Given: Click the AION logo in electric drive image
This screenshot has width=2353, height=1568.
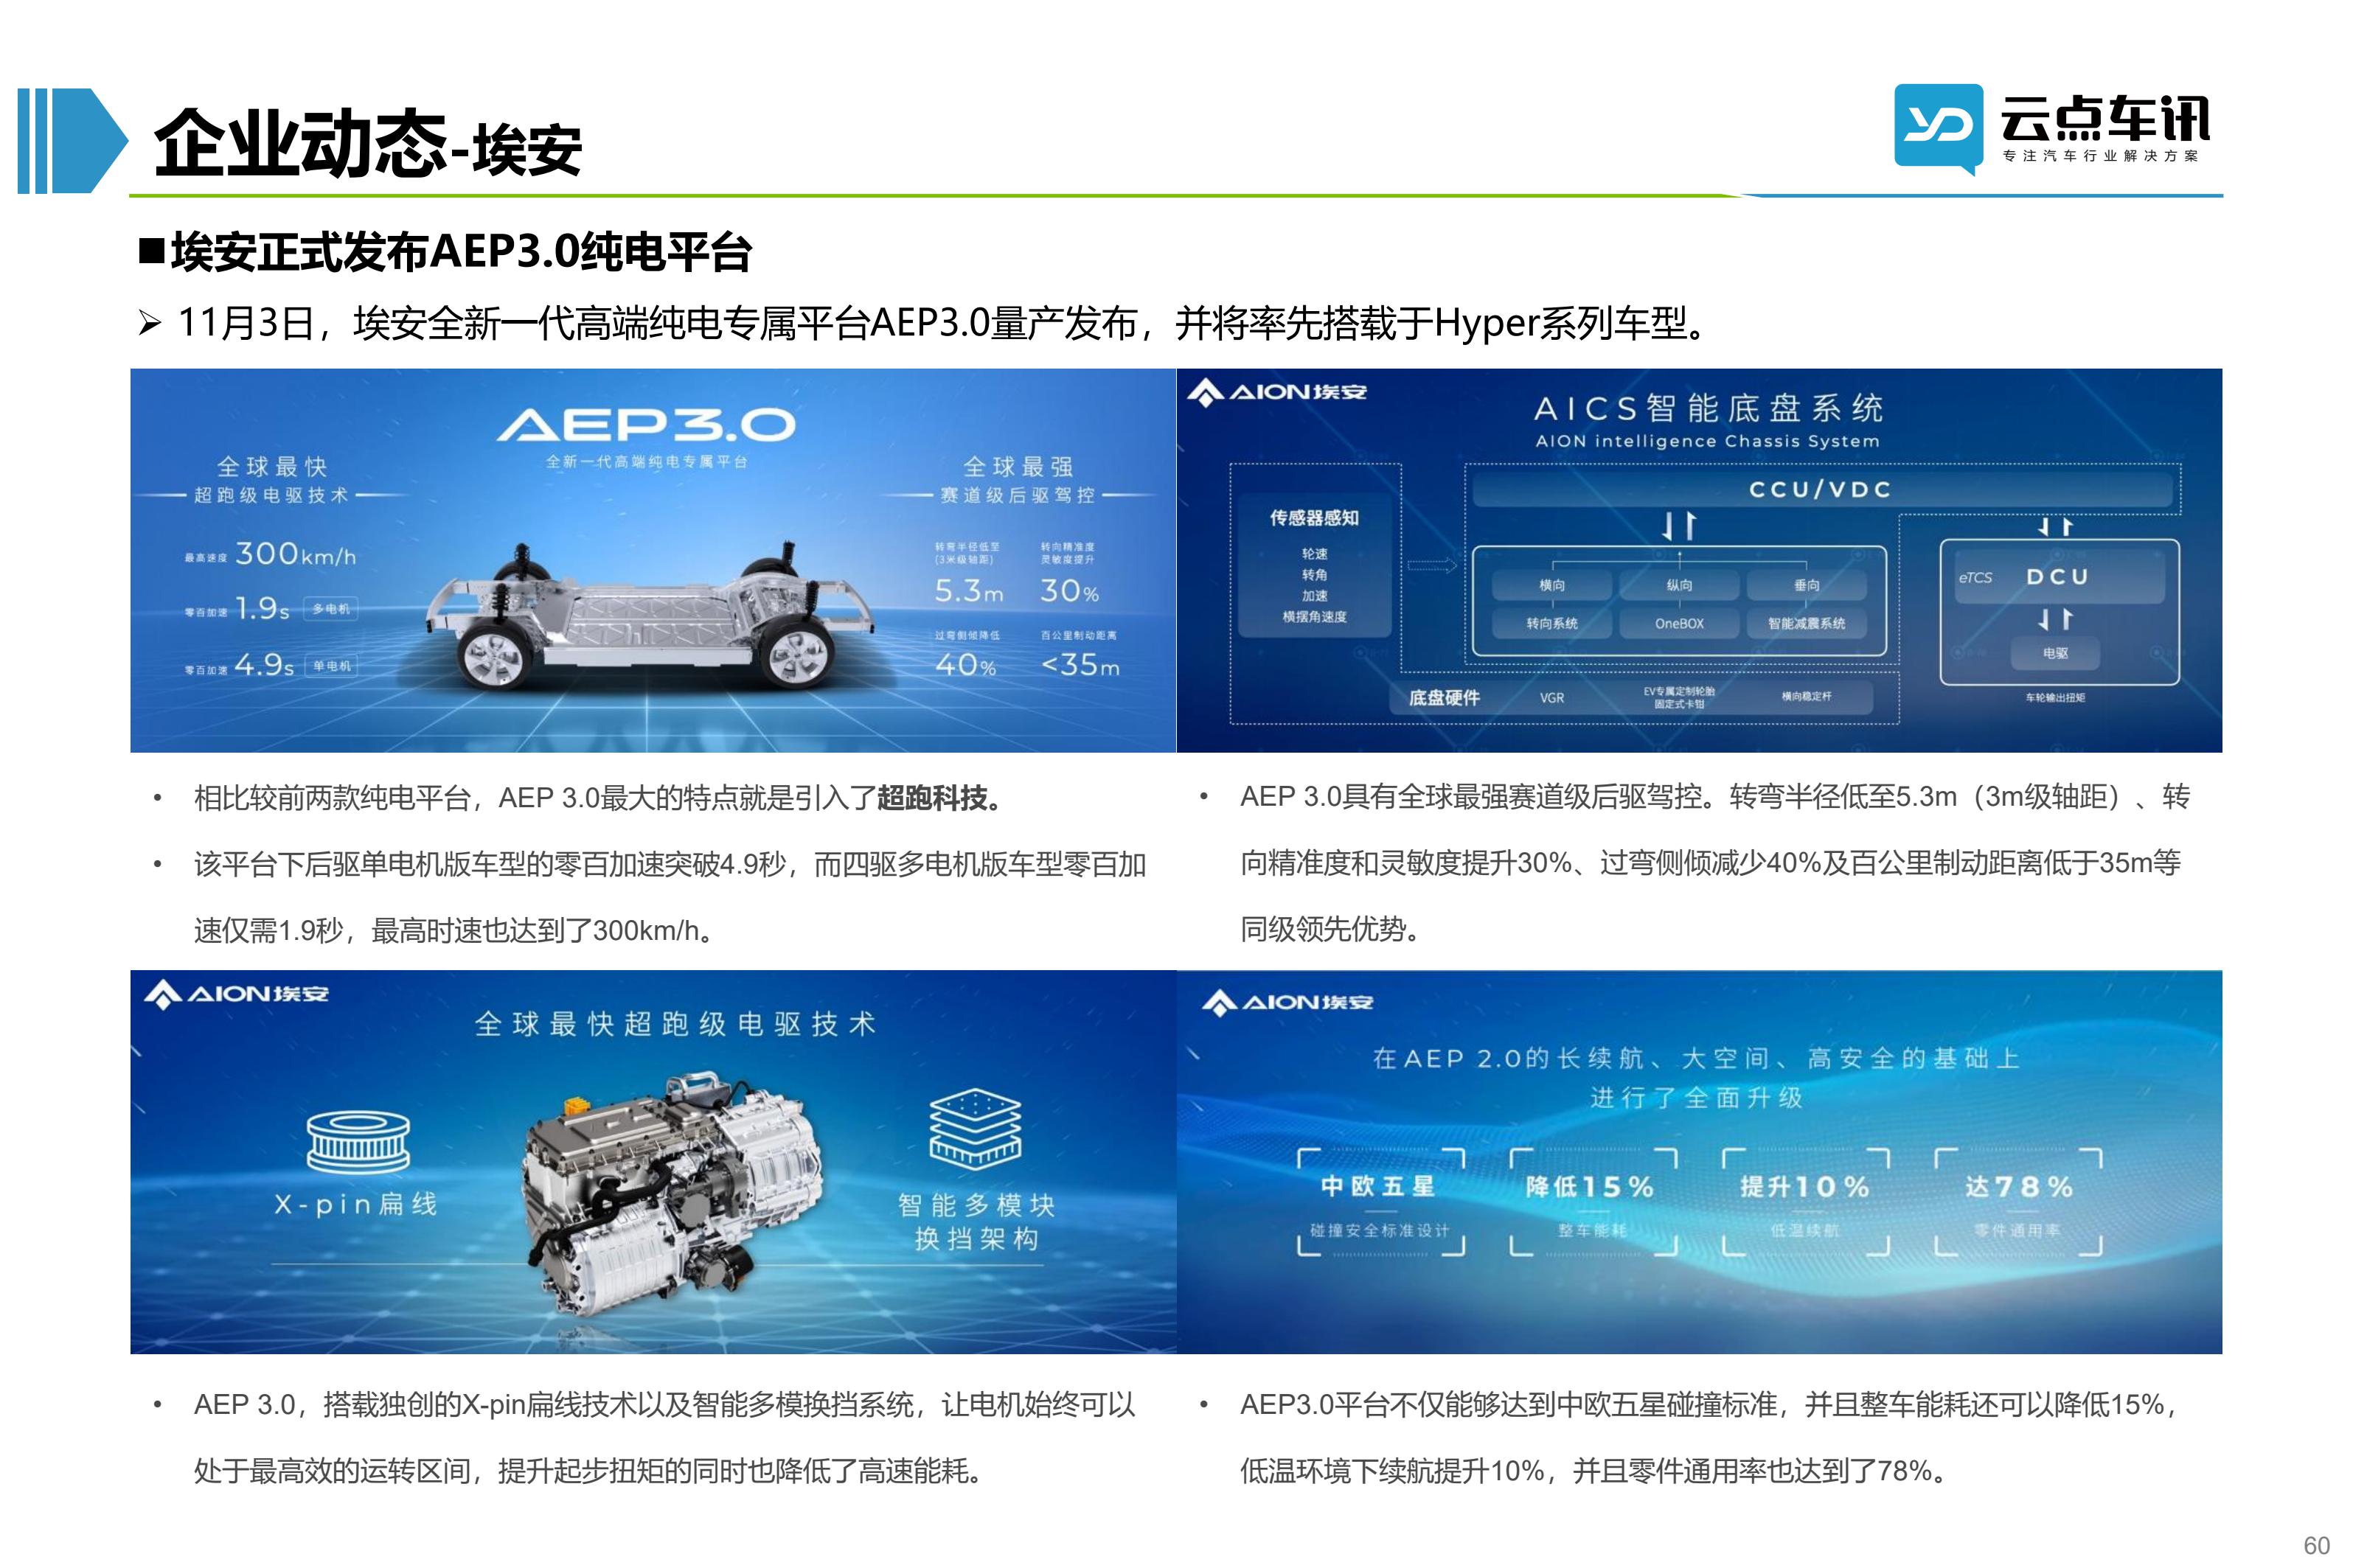Looking at the screenshot, I should coord(236,994).
